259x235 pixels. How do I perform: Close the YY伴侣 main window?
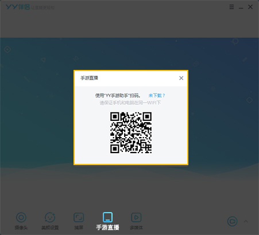tap(250, 7)
